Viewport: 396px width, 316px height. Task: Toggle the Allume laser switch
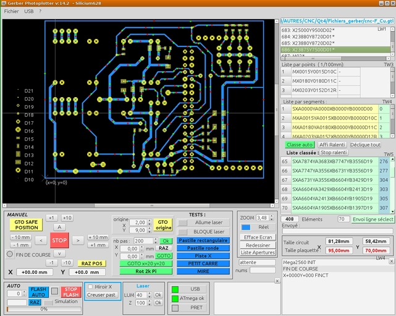pyautogui.click(x=182, y=223)
